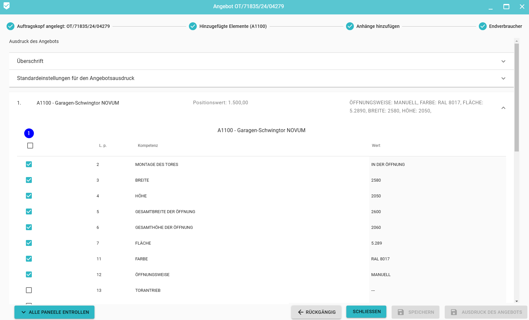529x320 pixels.
Task: Click the Anhänge hinzufügen step checkmark icon
Action: (350, 26)
